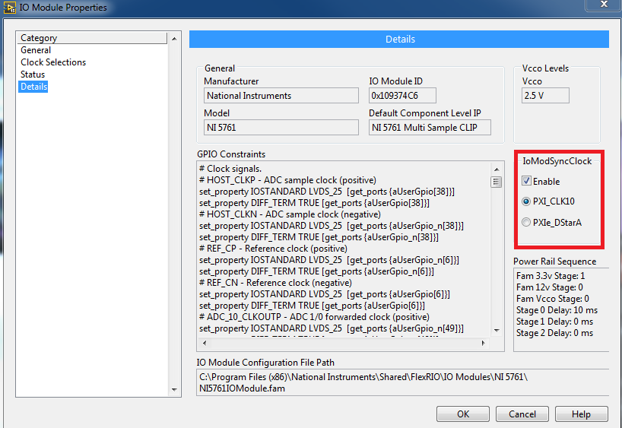This screenshot has width=622, height=428.
Task: Click the '# Clock signals.' line
Action: click(x=230, y=169)
